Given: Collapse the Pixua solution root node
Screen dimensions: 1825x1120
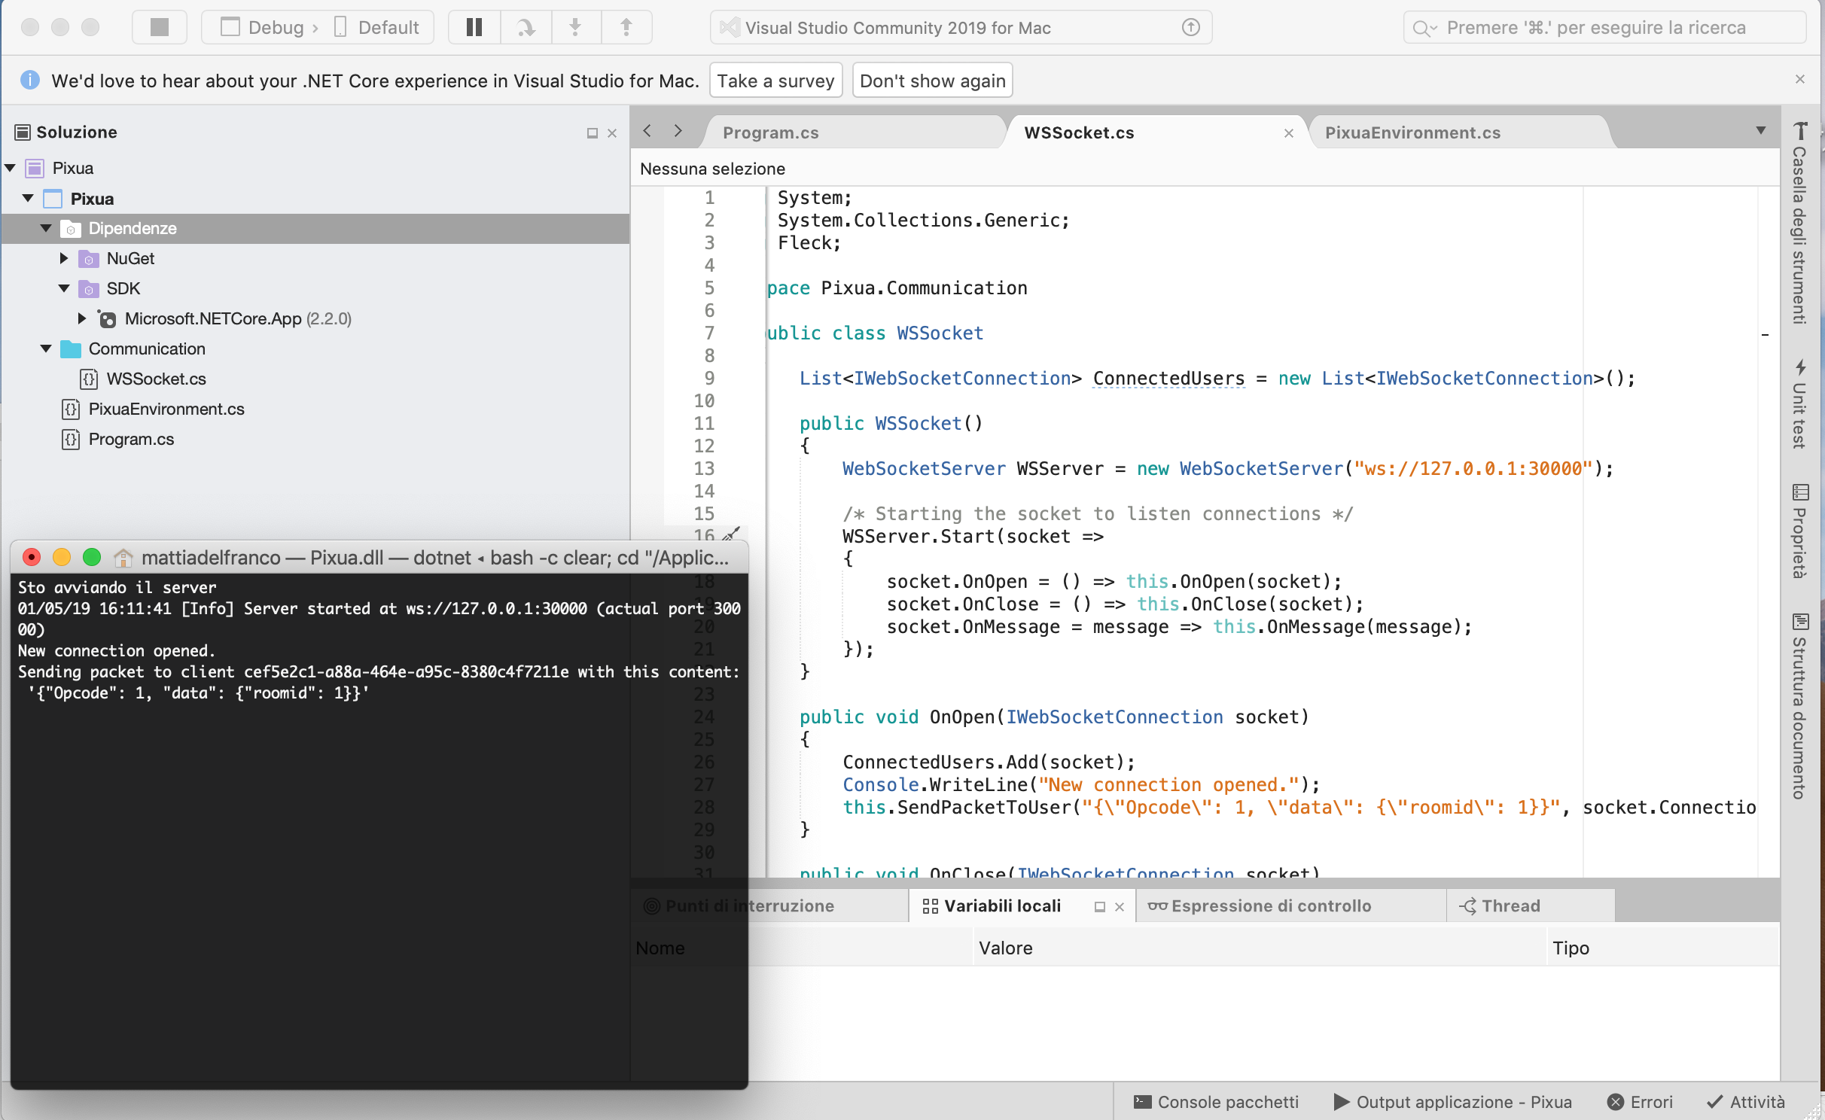Looking at the screenshot, I should [11, 168].
